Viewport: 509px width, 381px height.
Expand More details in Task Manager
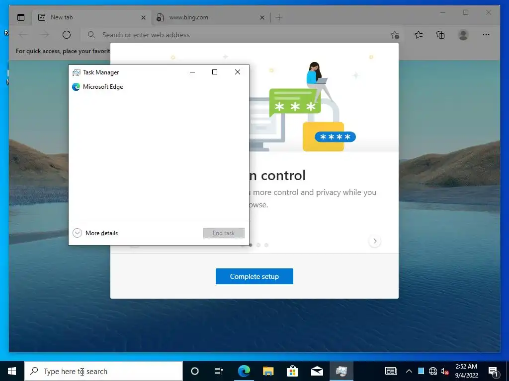tap(95, 233)
